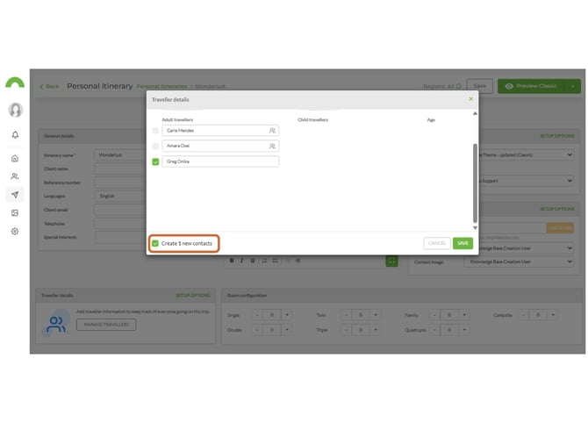Click the Greg Onika traveller name field
The height and width of the screenshot is (423, 588).
[x=220, y=161]
